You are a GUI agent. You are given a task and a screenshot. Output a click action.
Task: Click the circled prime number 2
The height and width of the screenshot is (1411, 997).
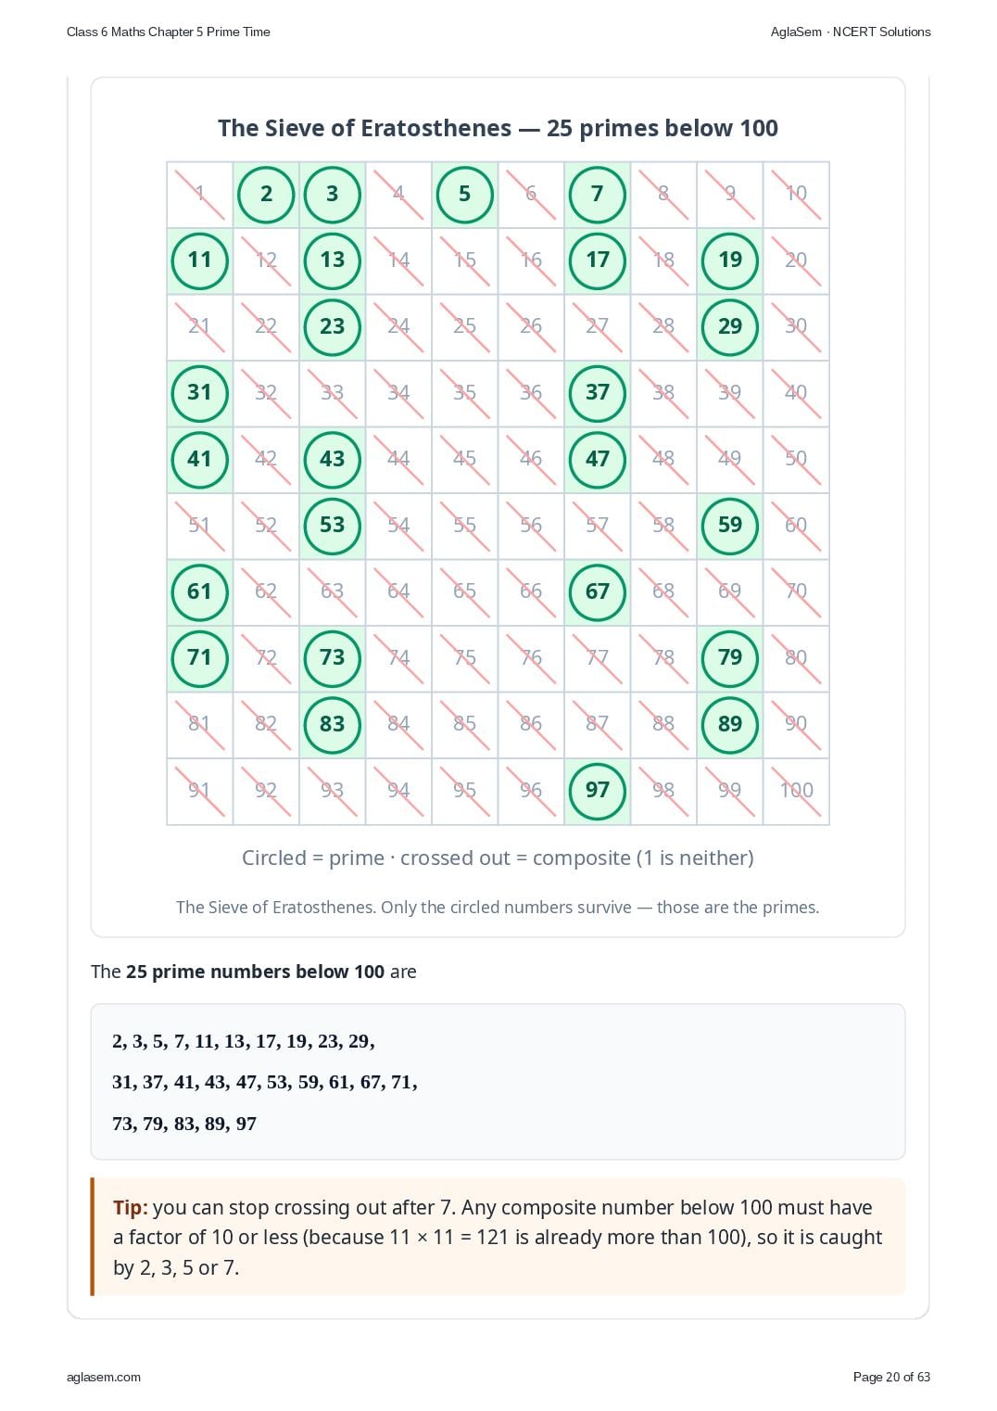266,194
